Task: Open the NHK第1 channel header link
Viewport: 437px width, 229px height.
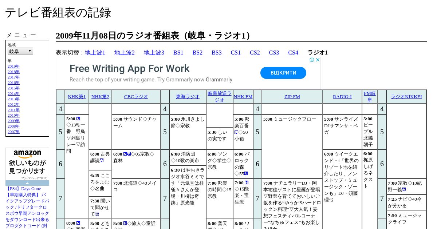Action: point(77,97)
